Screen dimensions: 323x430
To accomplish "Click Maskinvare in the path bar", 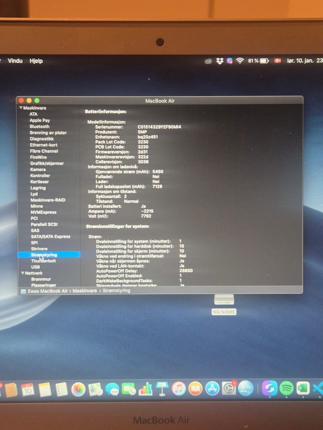I will [x=85, y=291].
